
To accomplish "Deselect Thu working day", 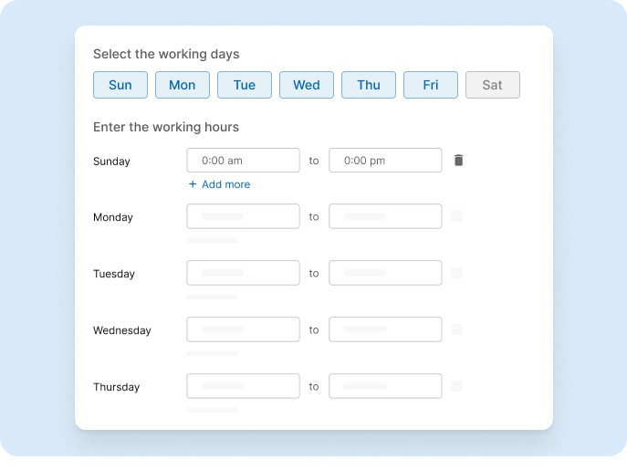I will tap(369, 85).
